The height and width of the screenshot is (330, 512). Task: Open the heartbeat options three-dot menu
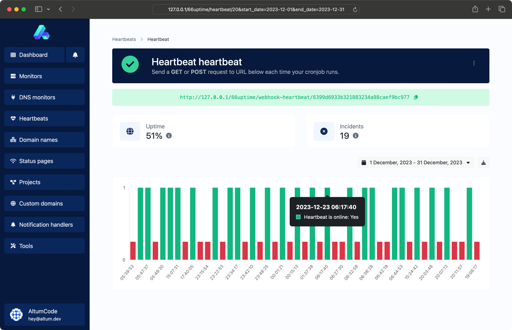pos(474,63)
